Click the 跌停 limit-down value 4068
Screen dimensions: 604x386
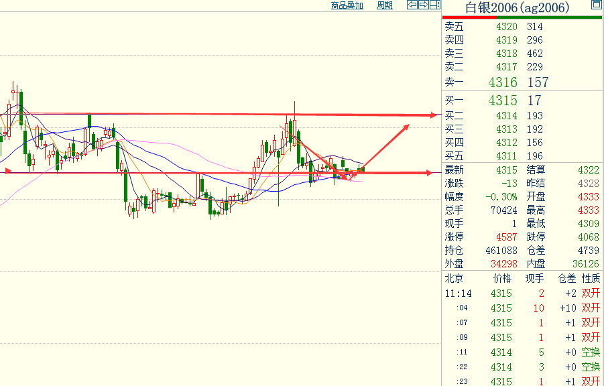coord(588,237)
